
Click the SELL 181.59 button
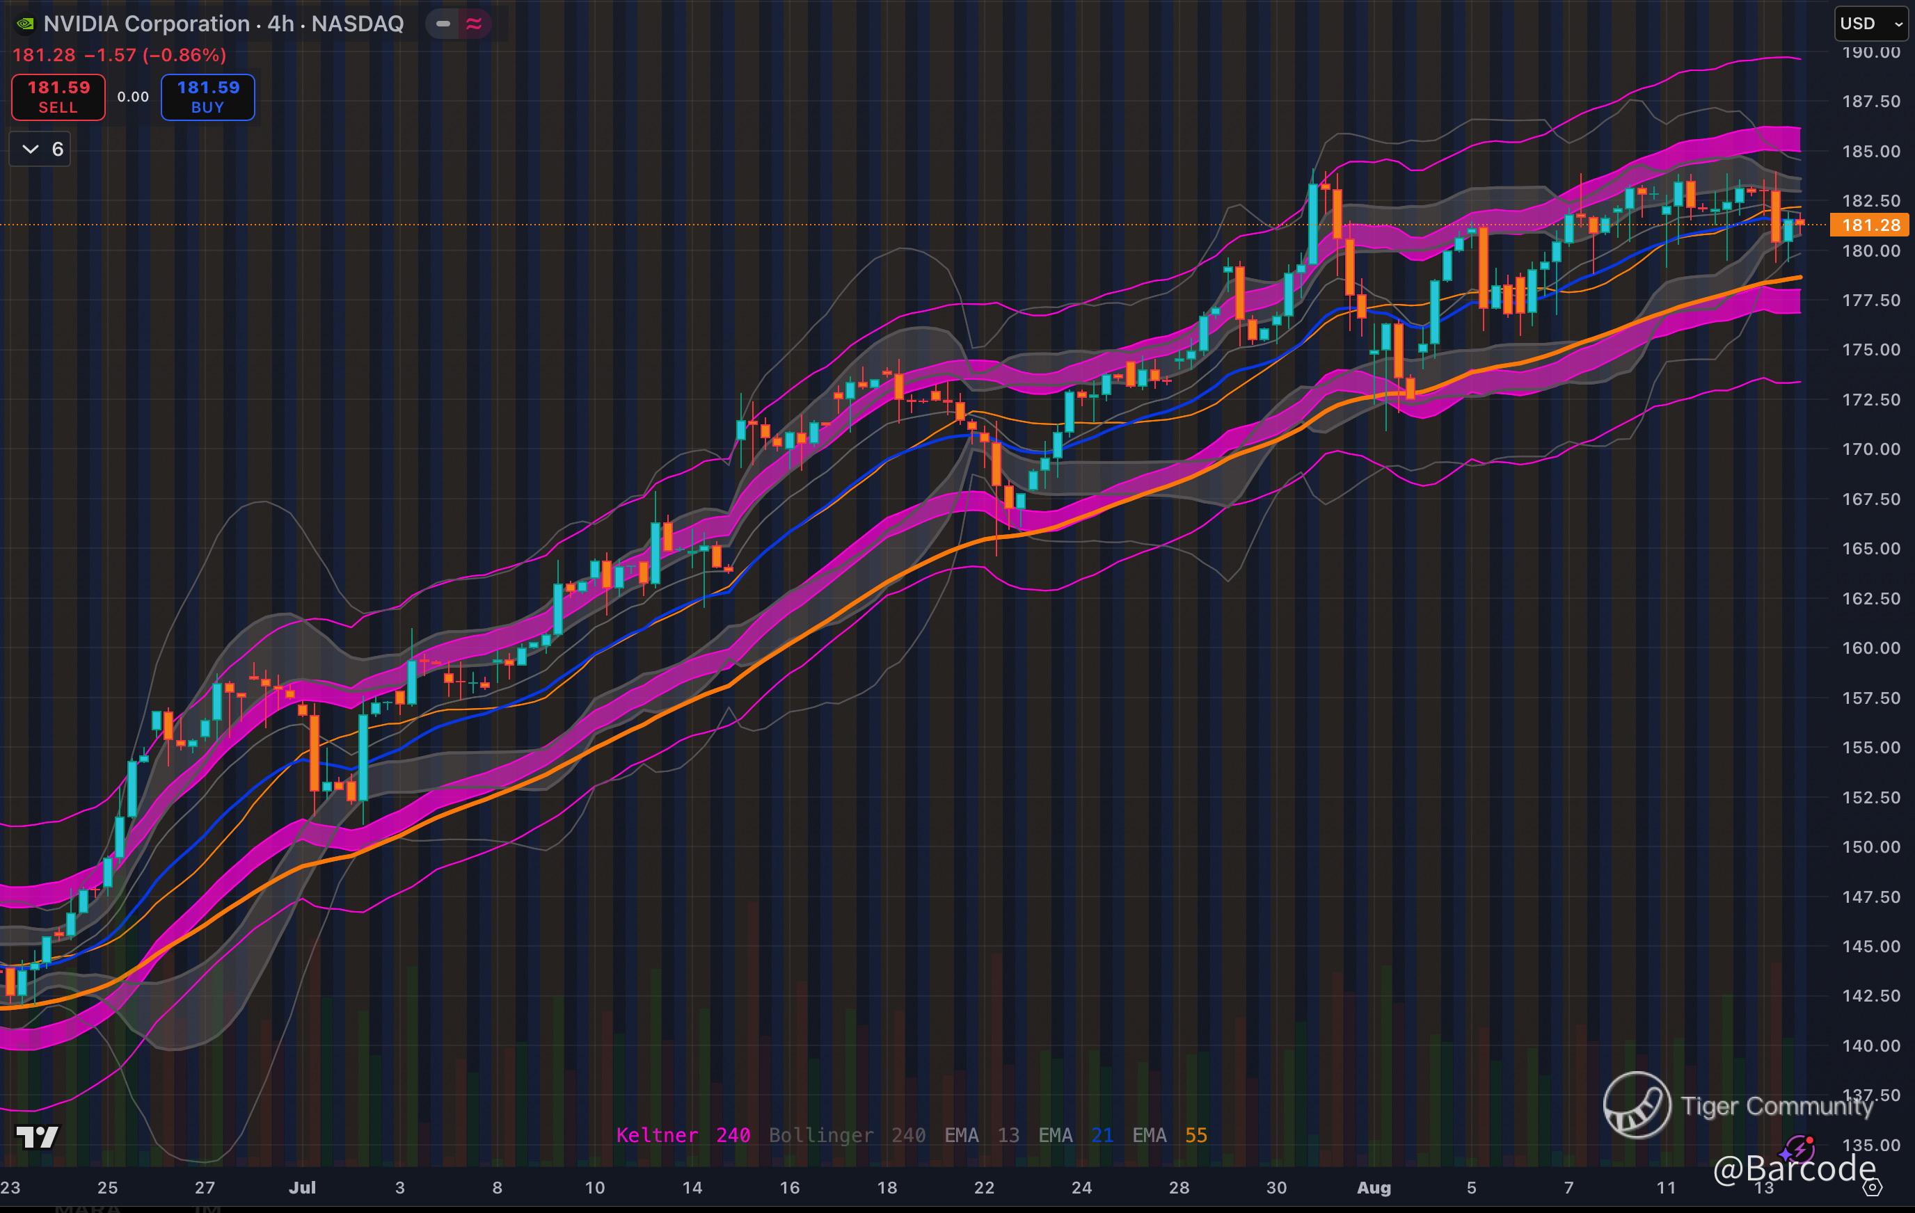[x=58, y=97]
